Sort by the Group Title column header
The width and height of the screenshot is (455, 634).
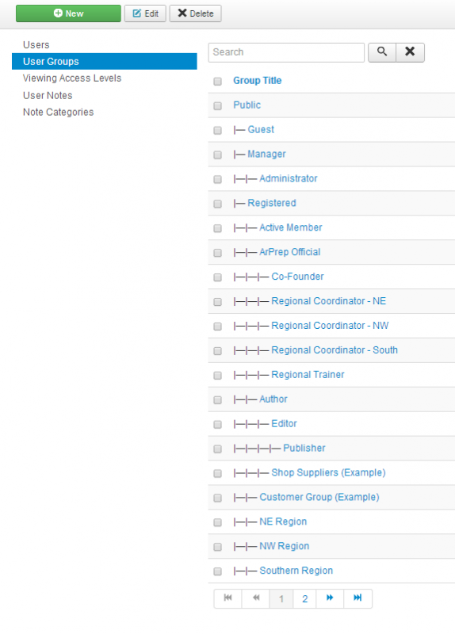[258, 81]
